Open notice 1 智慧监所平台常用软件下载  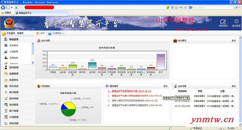[x=130, y=91]
